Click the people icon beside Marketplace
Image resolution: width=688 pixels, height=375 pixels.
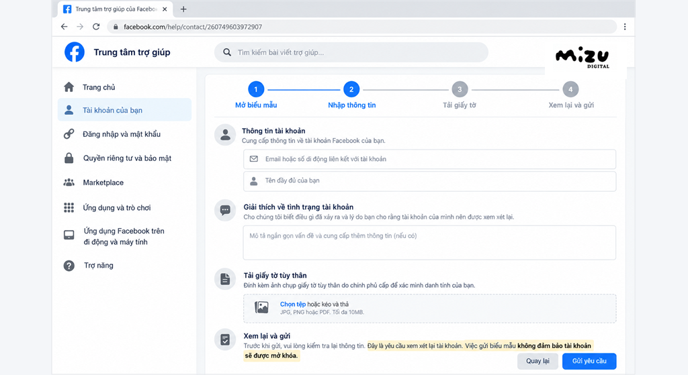(69, 182)
